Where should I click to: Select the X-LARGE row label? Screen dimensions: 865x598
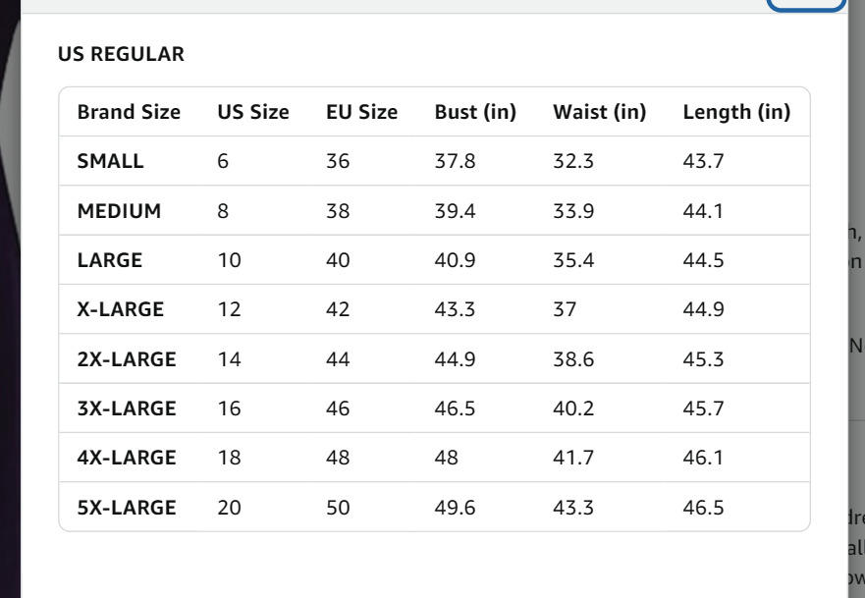120,309
